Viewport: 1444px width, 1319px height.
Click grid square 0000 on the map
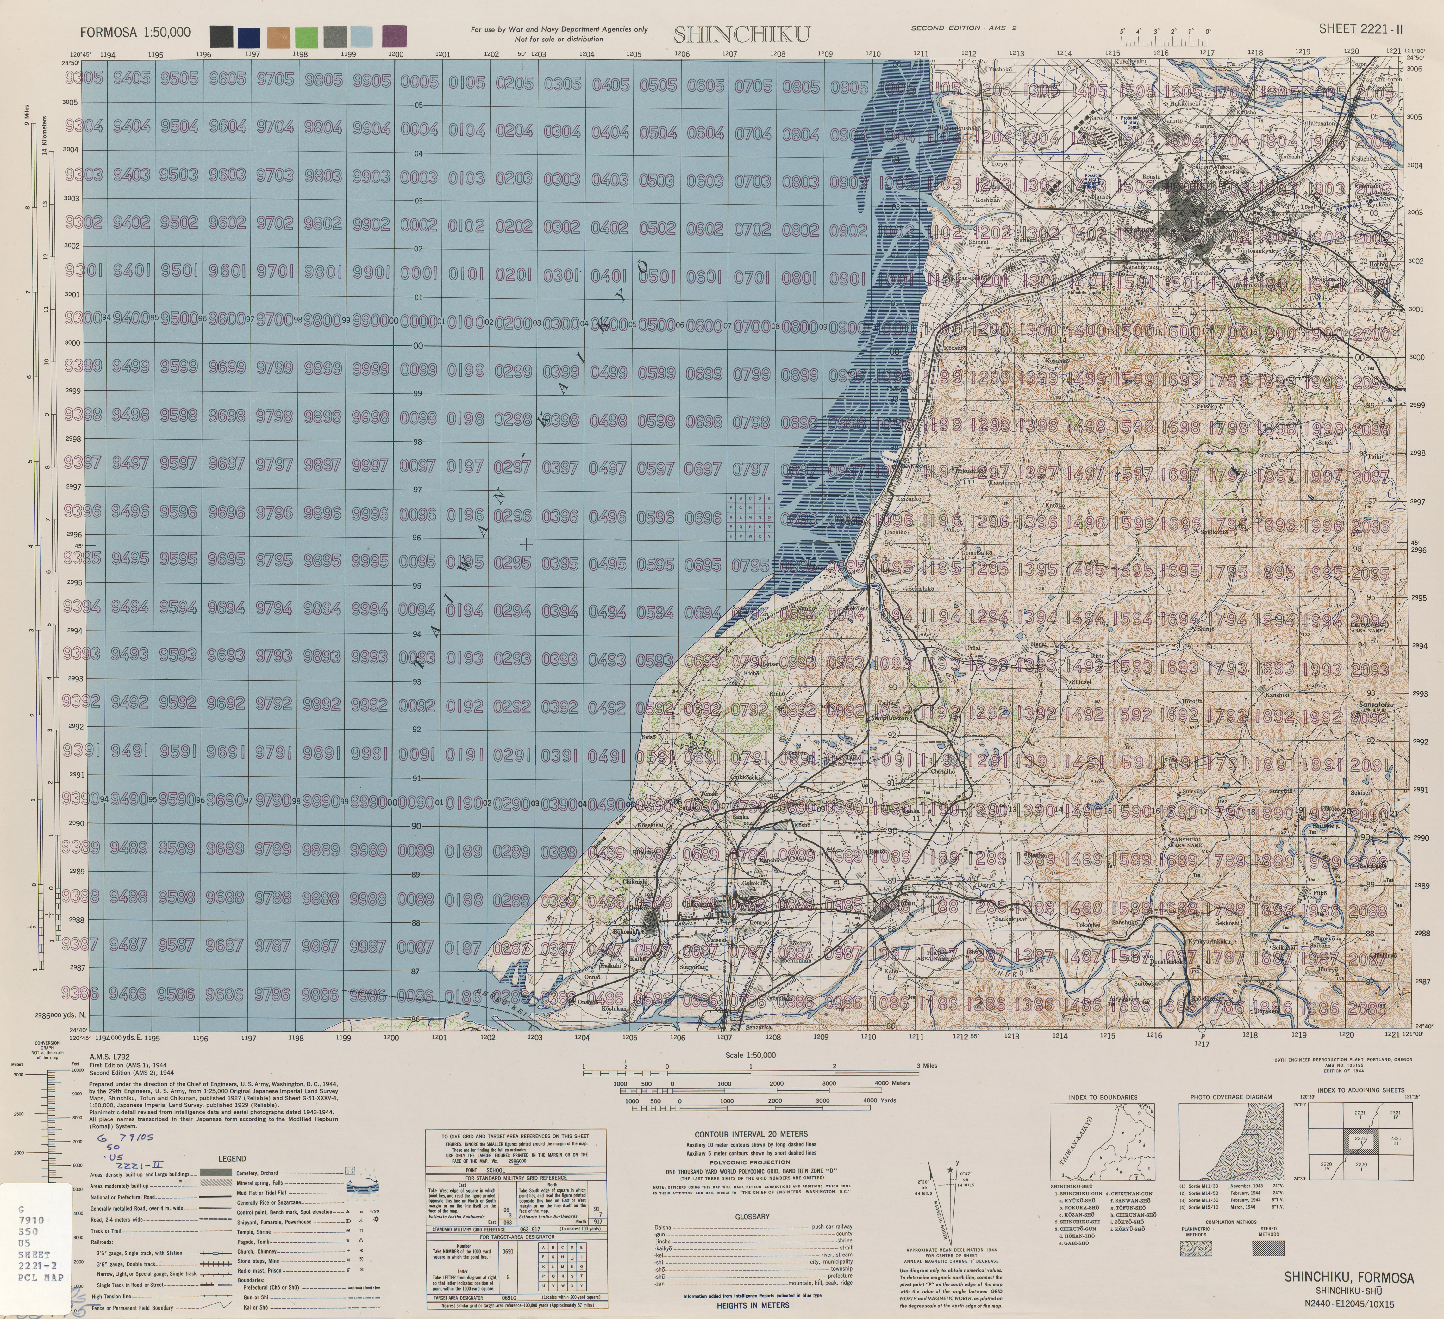(x=419, y=321)
